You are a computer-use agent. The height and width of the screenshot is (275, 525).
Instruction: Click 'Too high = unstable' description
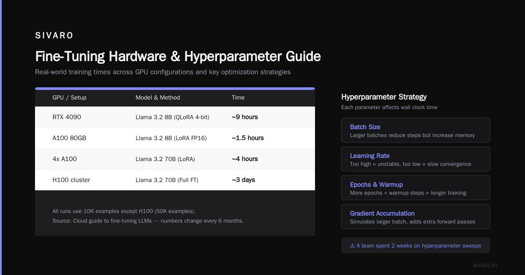411,164
